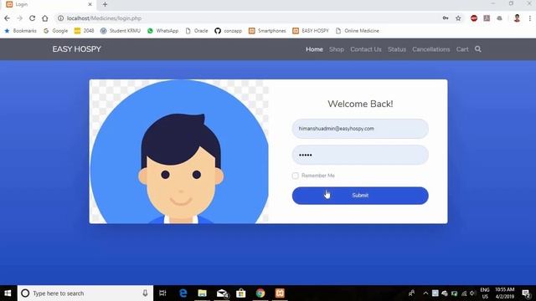Open the cloud extension icon
This screenshot has height=301, width=536.
pyautogui.click(x=499, y=18)
